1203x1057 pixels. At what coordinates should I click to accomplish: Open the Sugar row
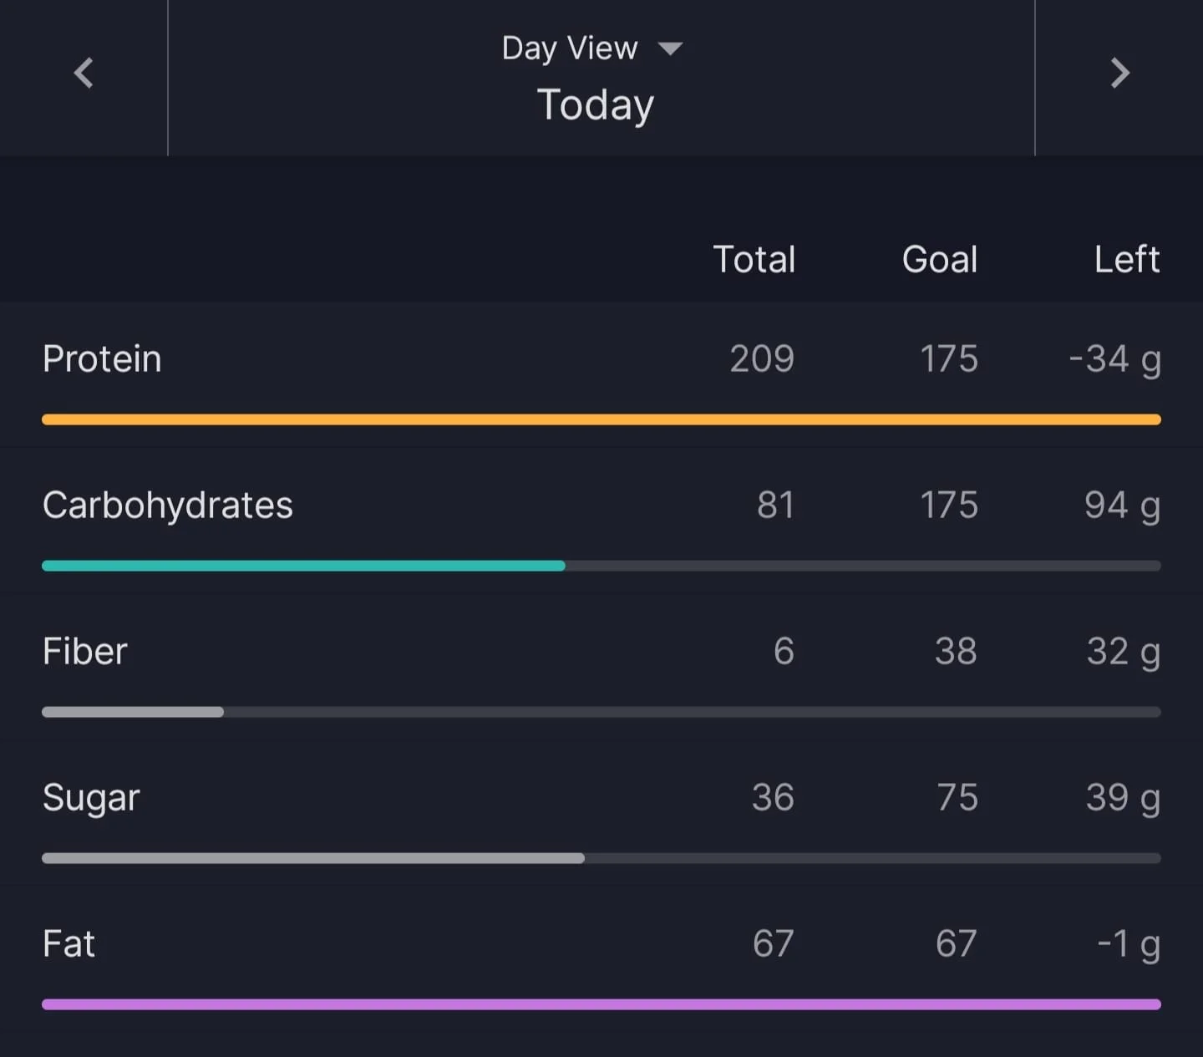pos(601,813)
